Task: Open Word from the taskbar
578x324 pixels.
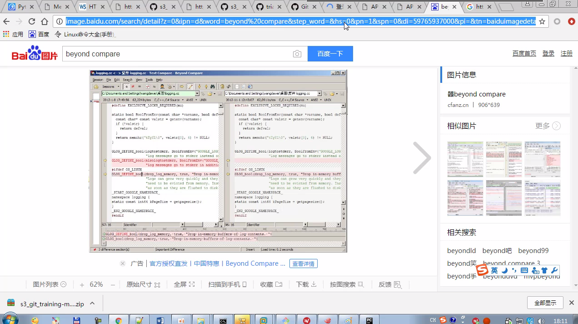Action: click(160, 320)
